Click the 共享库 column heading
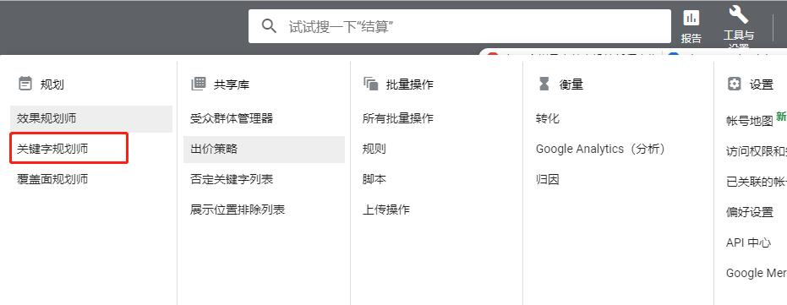 [x=232, y=84]
